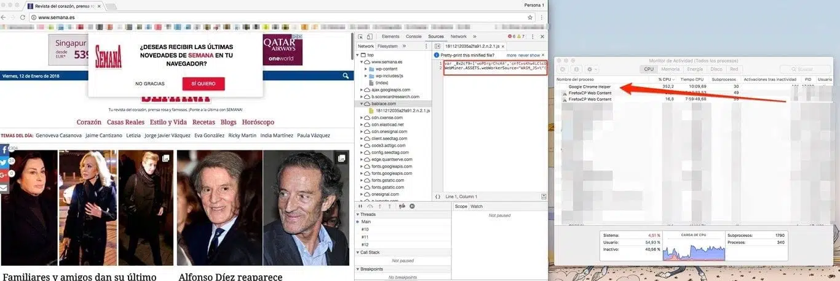Click the Buscar search field in Activity Monitor
This screenshot has width=840, height=281.
(804, 69)
